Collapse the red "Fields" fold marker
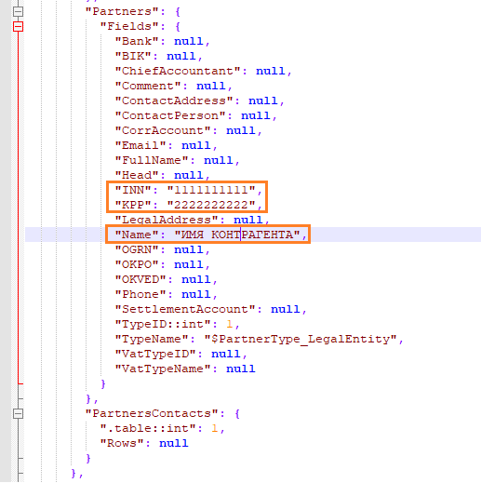 (x=18, y=26)
